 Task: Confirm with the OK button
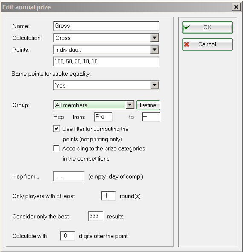pyautogui.click(x=208, y=27)
